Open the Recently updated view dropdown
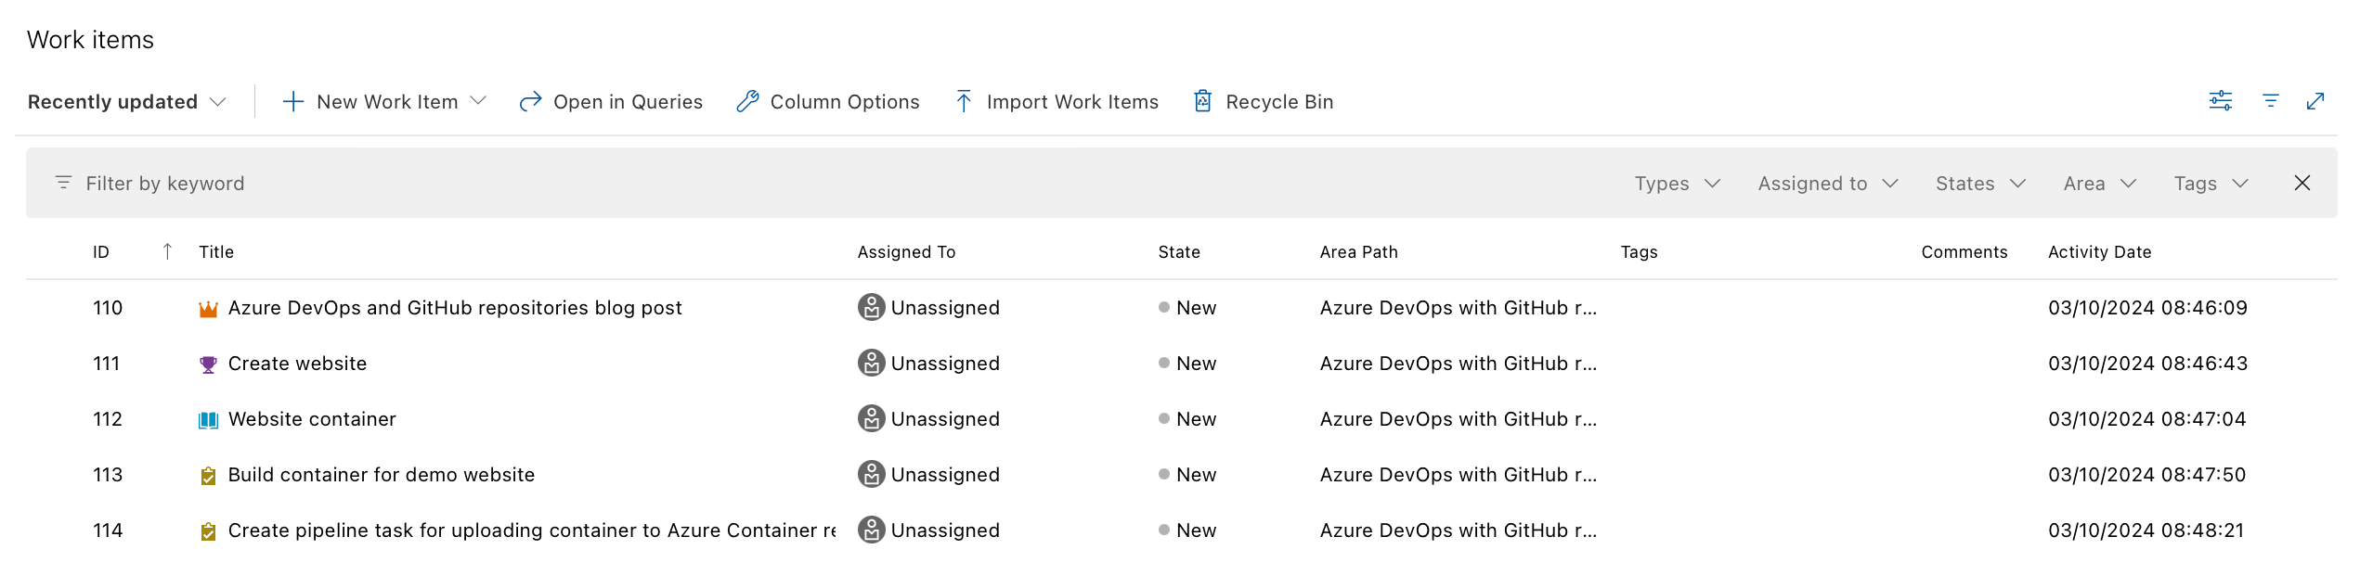 tap(127, 102)
